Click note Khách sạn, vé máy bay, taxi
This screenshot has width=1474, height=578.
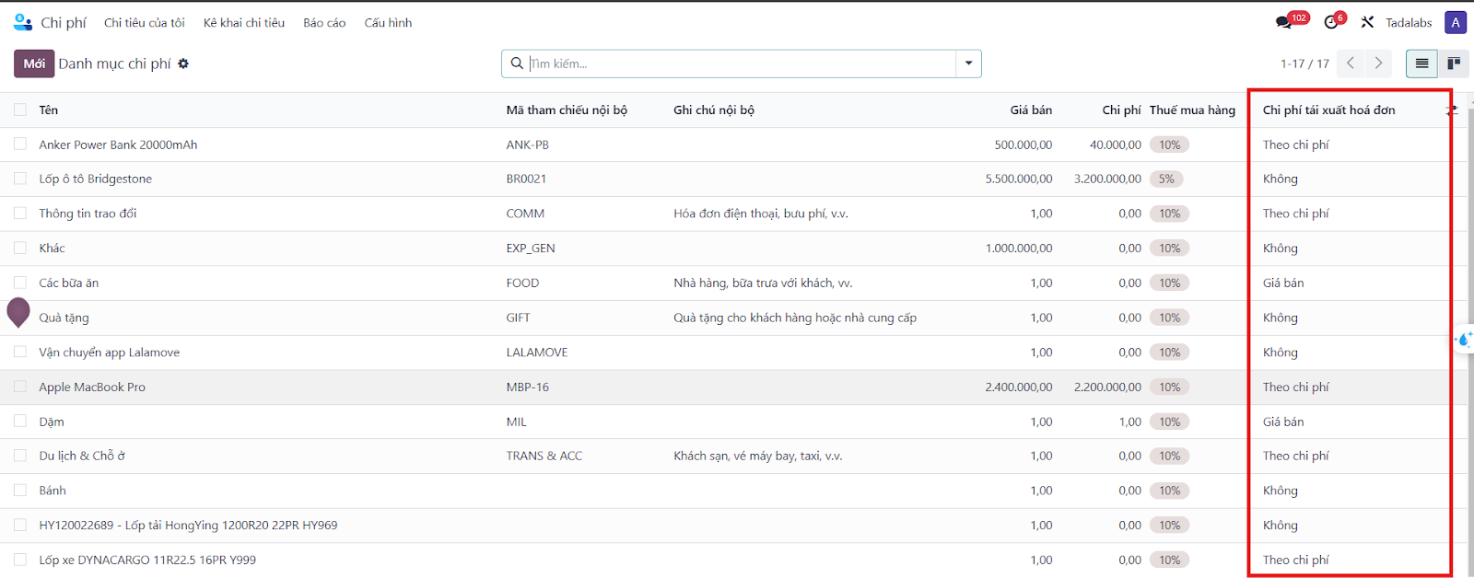758,456
